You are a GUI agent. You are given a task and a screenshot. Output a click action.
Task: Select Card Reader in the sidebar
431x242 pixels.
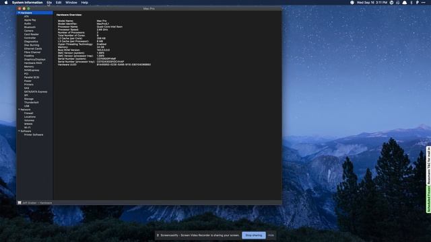(32, 34)
